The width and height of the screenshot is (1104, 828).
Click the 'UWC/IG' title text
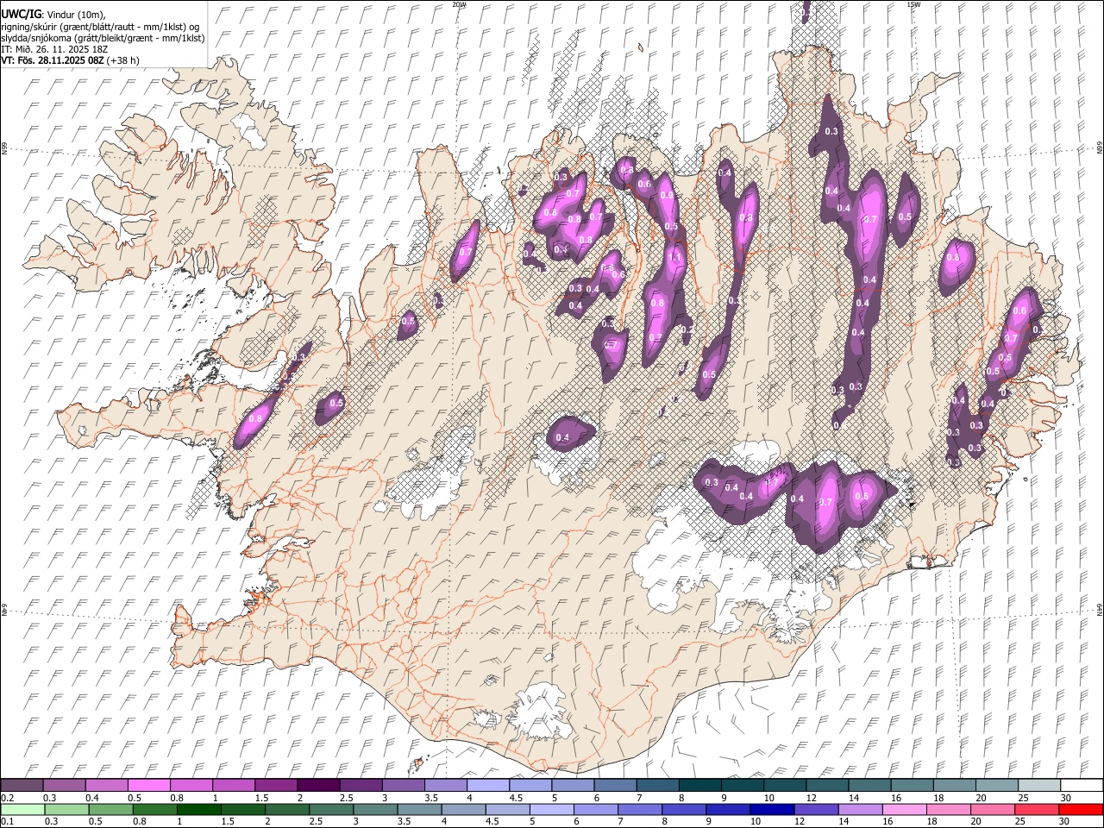(x=21, y=15)
